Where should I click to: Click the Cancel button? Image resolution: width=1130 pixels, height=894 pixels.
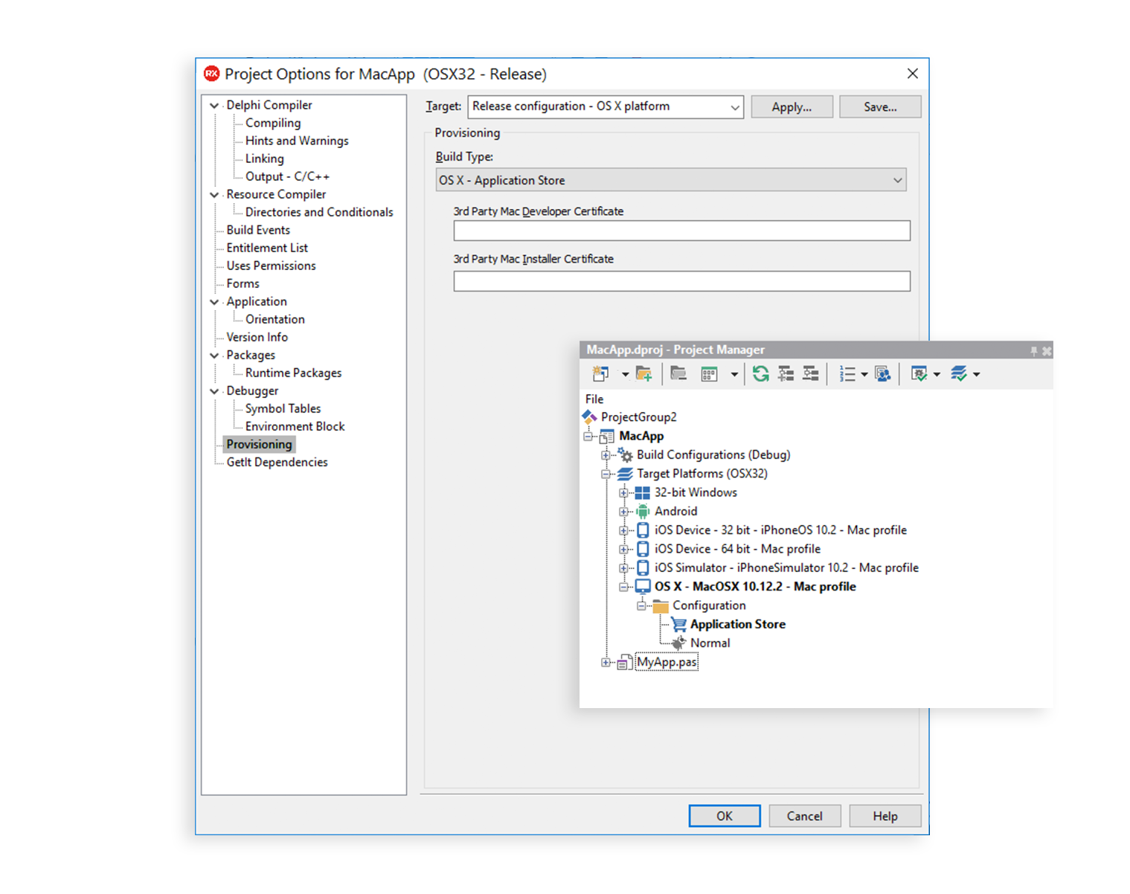tap(805, 816)
